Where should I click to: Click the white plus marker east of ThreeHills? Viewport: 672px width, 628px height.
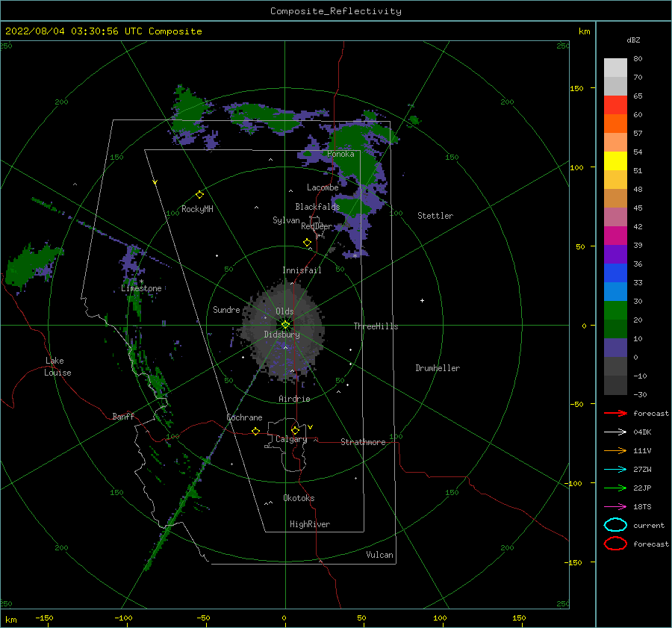click(x=422, y=300)
